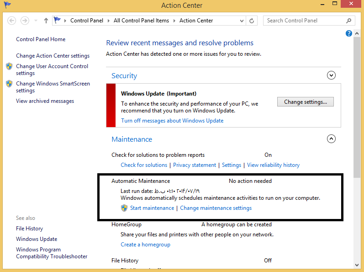364x272 pixels.
Task: Expand arrow after Control Panel breadcrumb
Action: (108, 21)
